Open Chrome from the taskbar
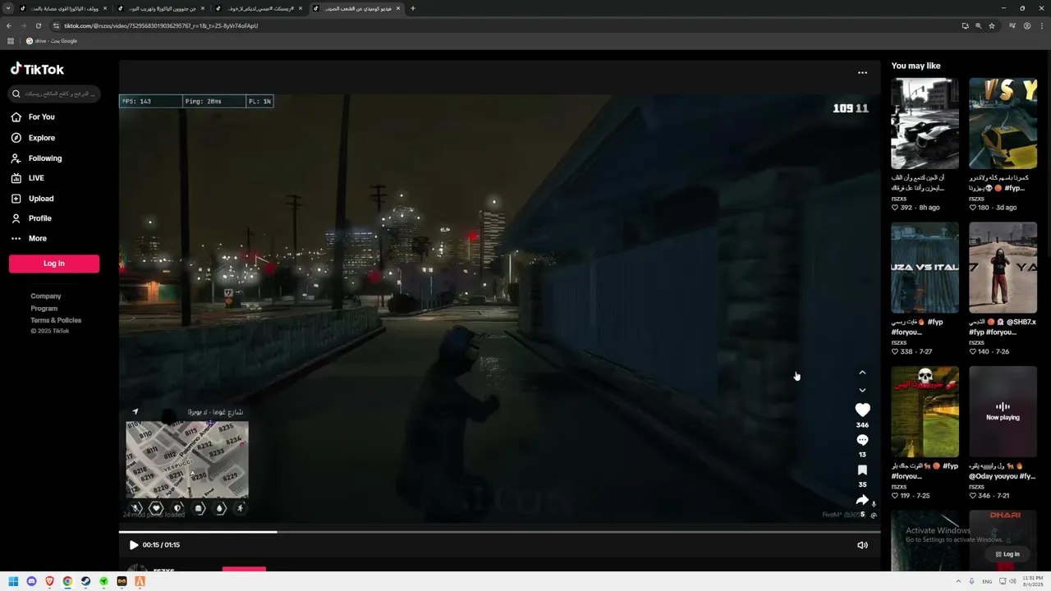Screen dimensions: 1051x591 click(67, 581)
